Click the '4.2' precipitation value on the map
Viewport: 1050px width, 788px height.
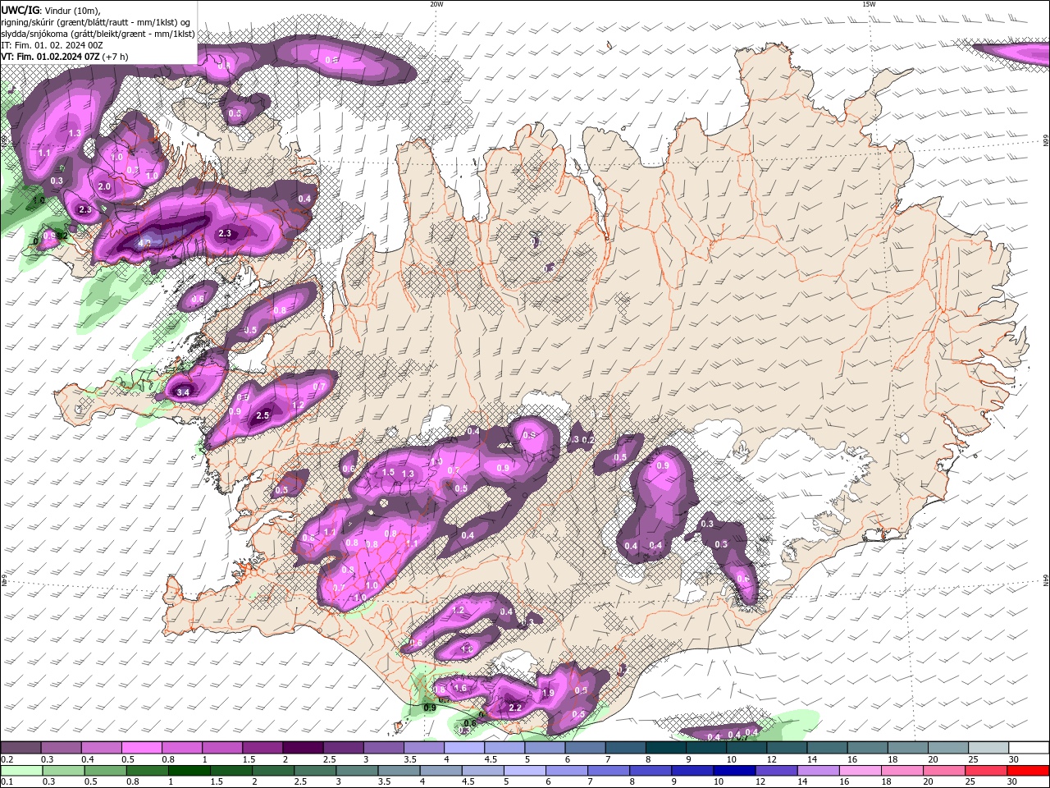(144, 244)
